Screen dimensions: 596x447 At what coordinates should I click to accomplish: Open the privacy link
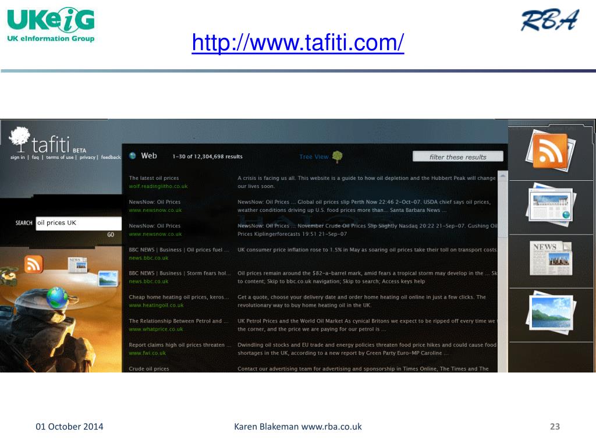(87, 157)
